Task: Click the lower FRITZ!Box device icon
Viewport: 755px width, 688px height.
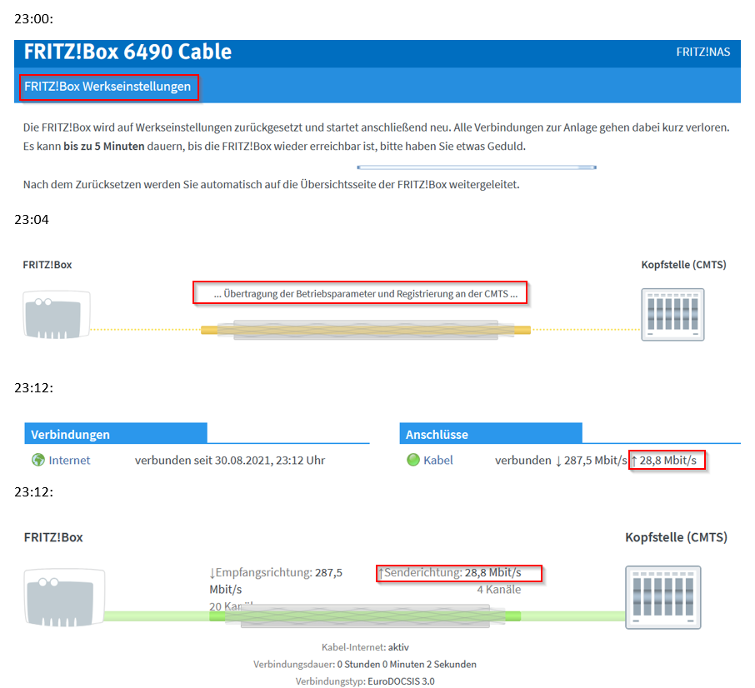Action: click(x=64, y=597)
